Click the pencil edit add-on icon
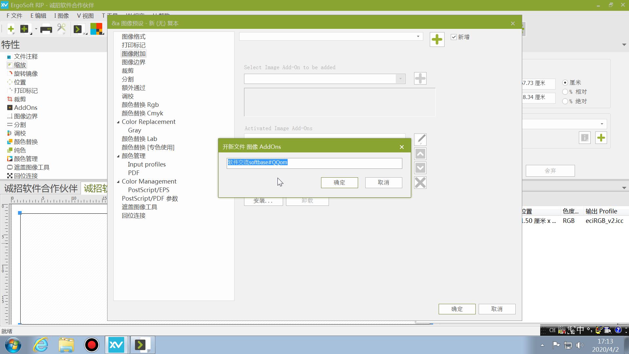 click(420, 140)
